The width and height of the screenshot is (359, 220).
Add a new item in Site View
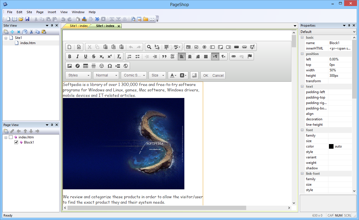tap(12, 32)
